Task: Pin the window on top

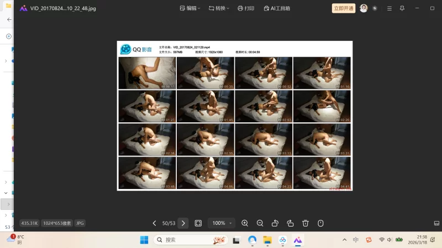Action: coord(402,8)
